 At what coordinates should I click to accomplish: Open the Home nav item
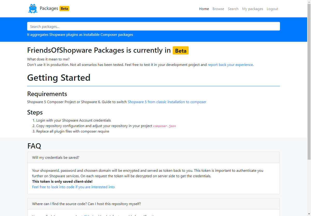tap(204, 9)
